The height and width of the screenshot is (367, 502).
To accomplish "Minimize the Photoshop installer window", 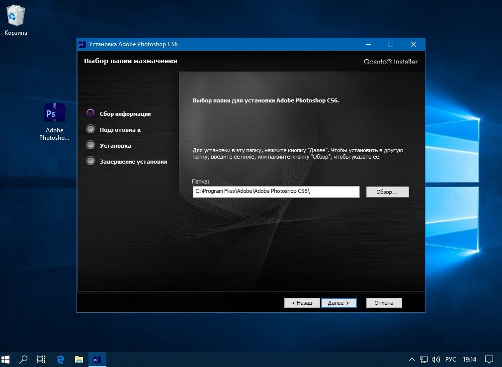I will coord(368,45).
